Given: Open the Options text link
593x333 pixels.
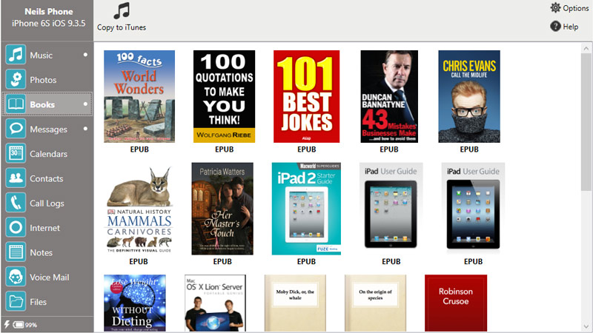Looking at the screenshot, I should 576,8.
